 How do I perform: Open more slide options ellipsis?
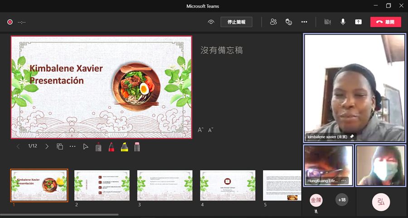[x=73, y=146]
